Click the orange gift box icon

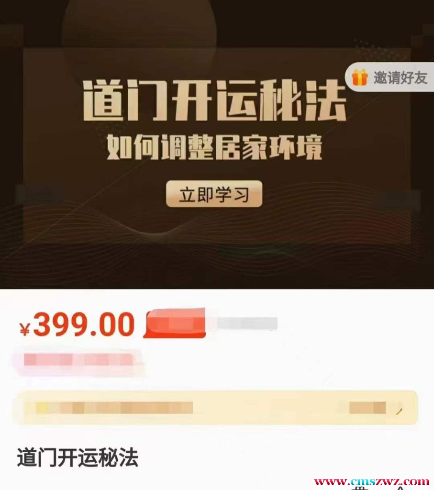coord(360,78)
